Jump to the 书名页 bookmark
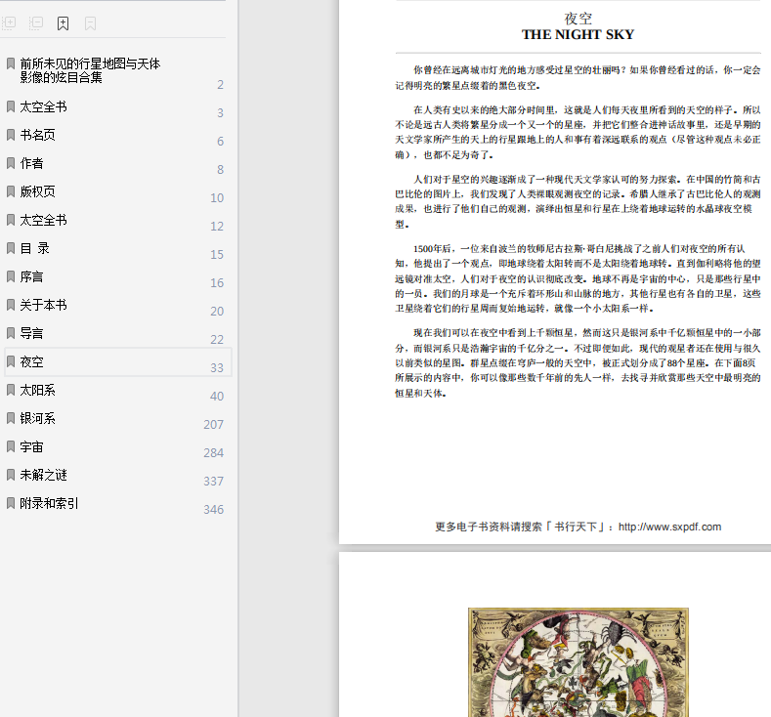Viewport: 771px width, 717px height. (x=117, y=135)
